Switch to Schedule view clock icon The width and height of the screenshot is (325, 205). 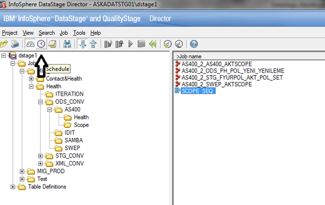pos(41,44)
